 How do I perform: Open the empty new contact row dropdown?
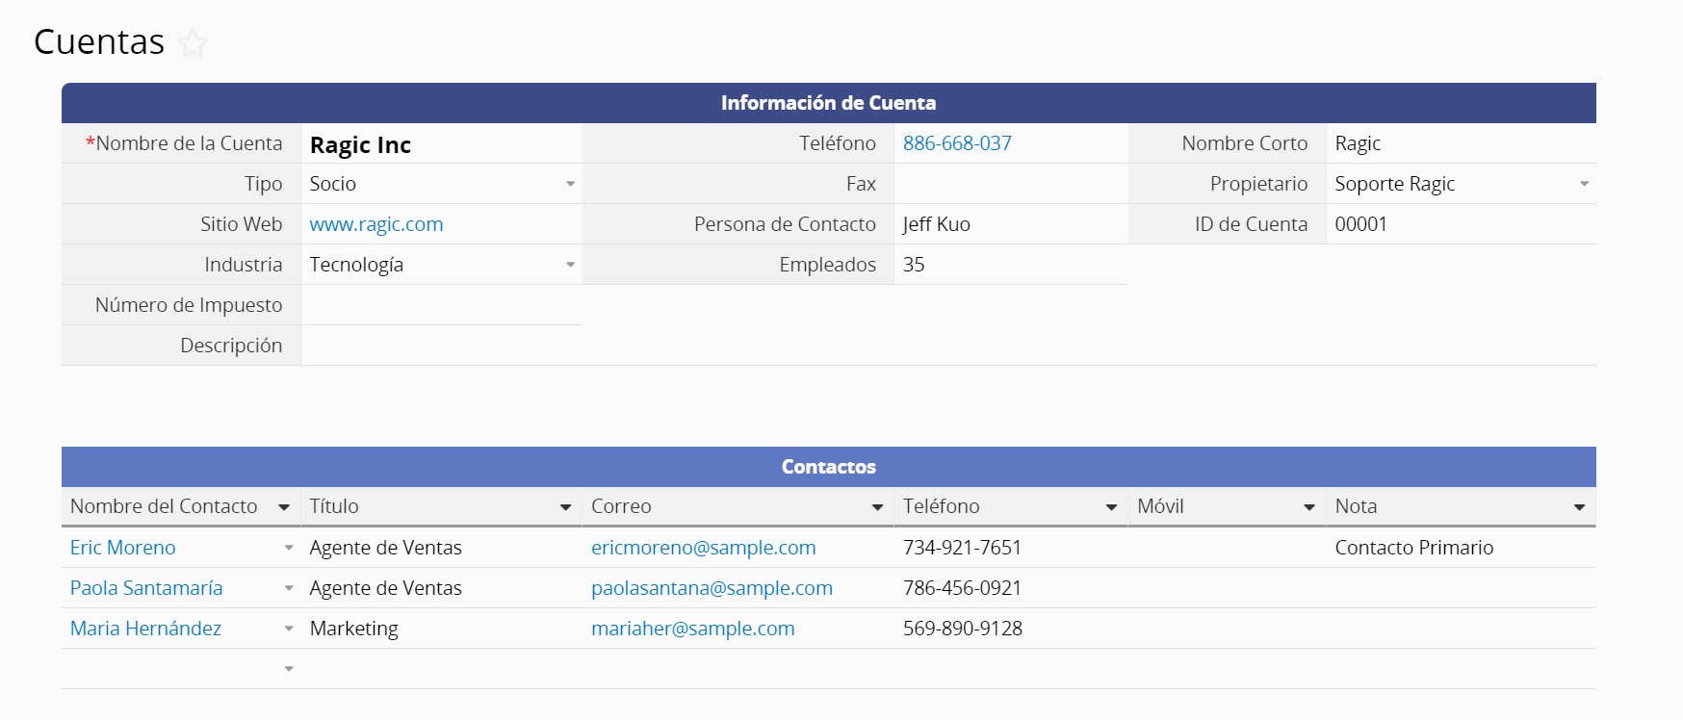(289, 669)
